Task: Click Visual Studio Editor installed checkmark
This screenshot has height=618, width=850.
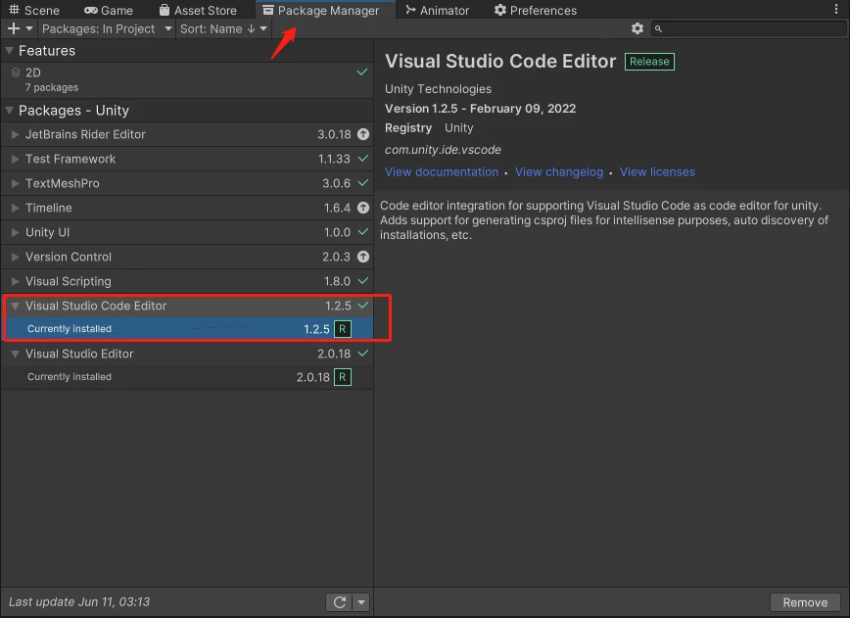Action: (363, 354)
